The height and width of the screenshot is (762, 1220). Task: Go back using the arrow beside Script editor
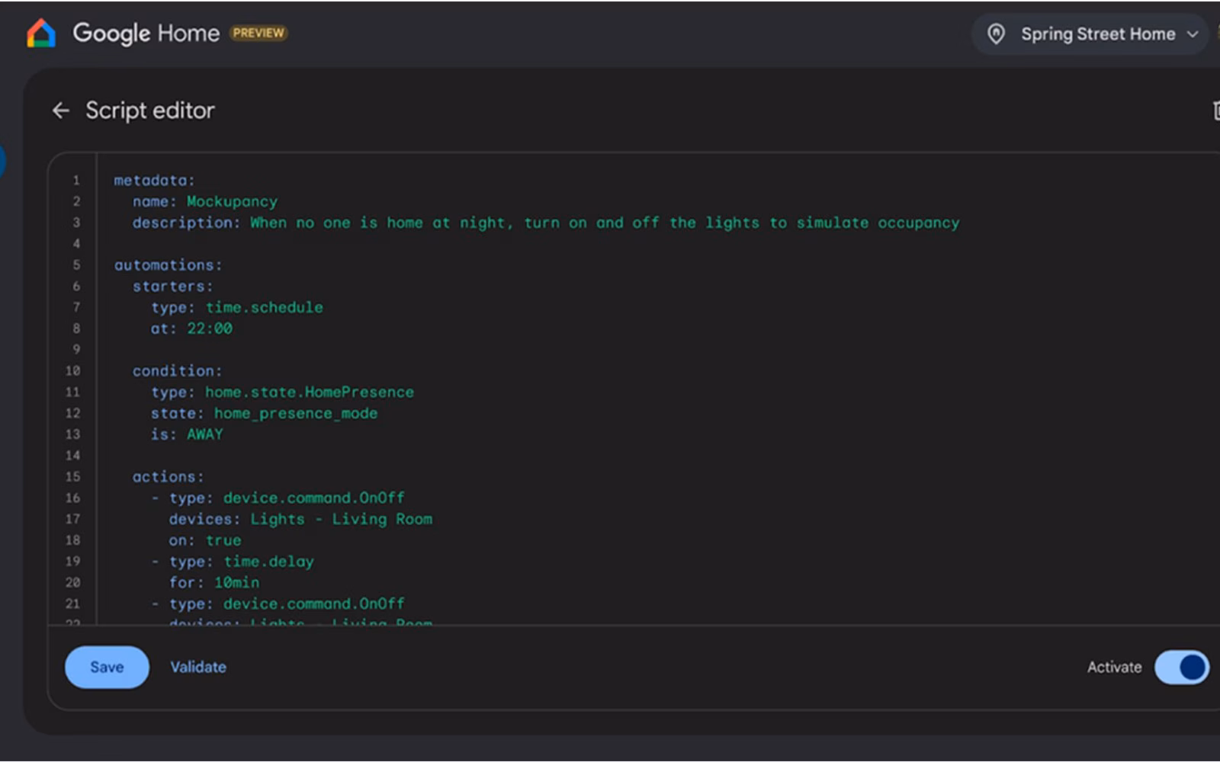point(61,110)
